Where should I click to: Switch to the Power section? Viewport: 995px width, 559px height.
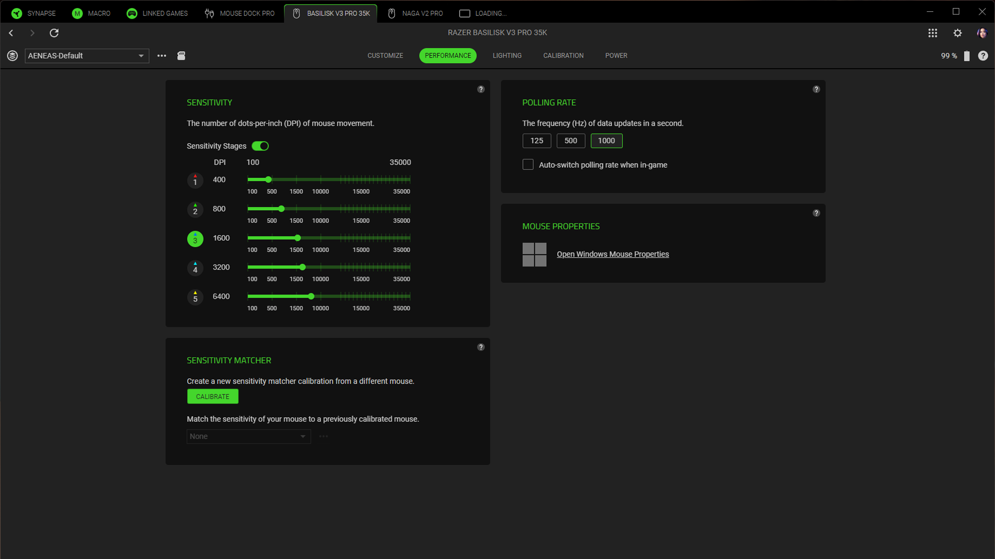point(616,56)
